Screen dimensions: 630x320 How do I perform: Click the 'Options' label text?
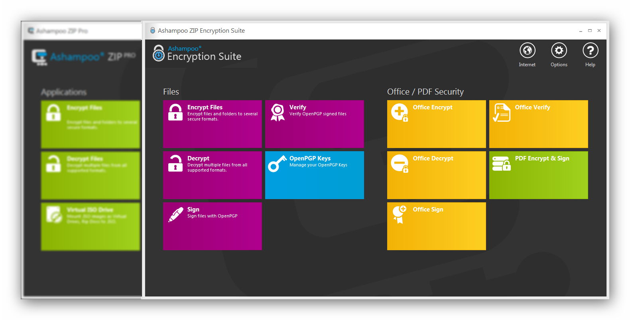[559, 65]
